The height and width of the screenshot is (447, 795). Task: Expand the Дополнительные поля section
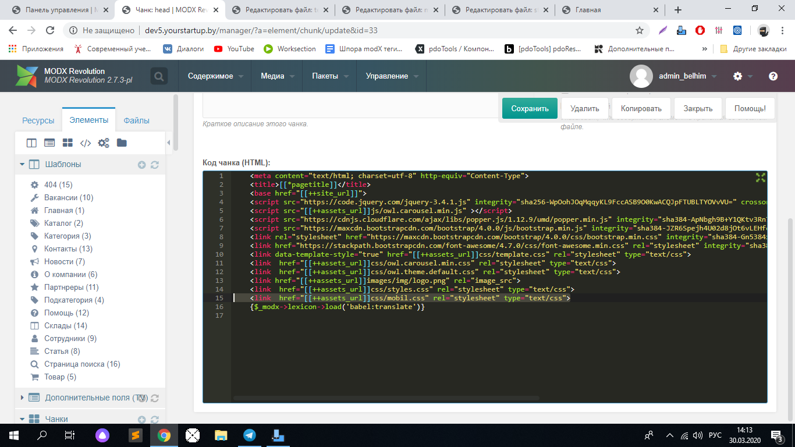tap(22, 398)
